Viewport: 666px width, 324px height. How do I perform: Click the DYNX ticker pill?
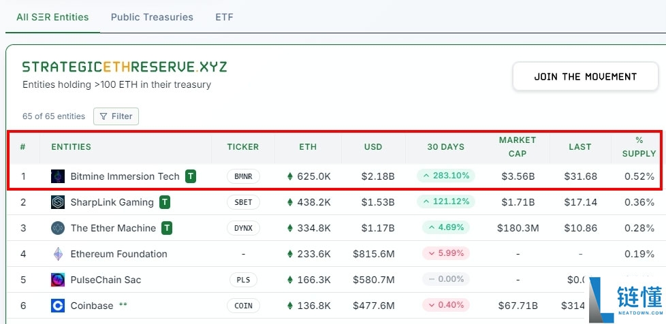[x=243, y=228]
